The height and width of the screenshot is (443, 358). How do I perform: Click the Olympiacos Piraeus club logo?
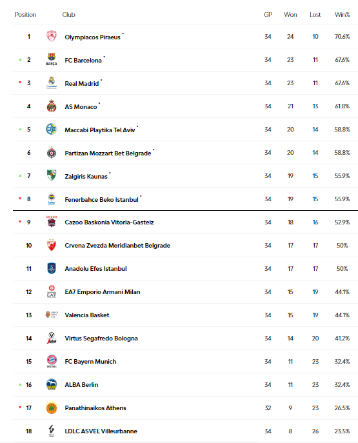pyautogui.click(x=52, y=37)
